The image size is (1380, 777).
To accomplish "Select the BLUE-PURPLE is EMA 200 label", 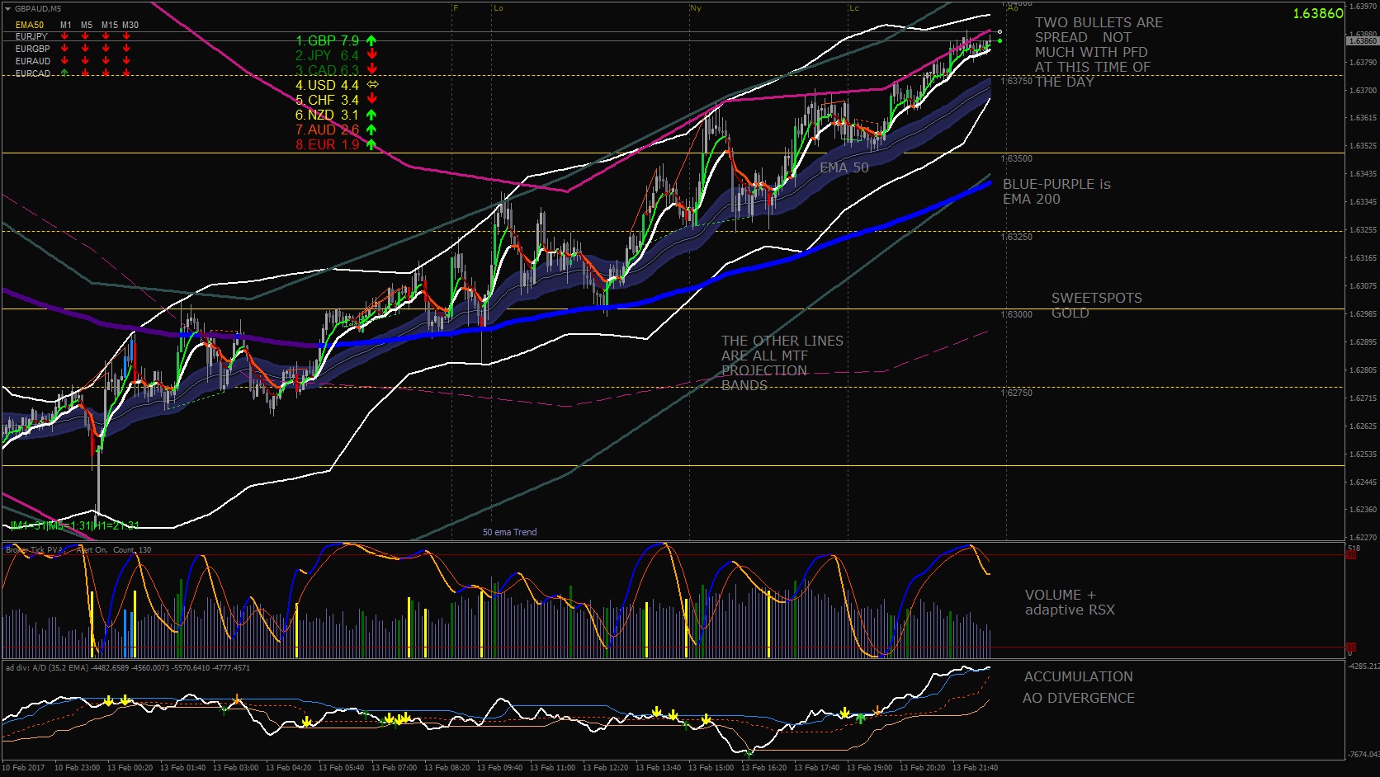I will pyautogui.click(x=1056, y=191).
